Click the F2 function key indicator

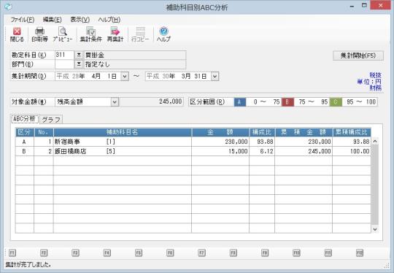click(x=44, y=253)
